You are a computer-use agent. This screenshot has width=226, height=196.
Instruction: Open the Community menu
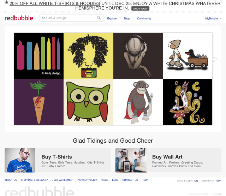(144, 18)
